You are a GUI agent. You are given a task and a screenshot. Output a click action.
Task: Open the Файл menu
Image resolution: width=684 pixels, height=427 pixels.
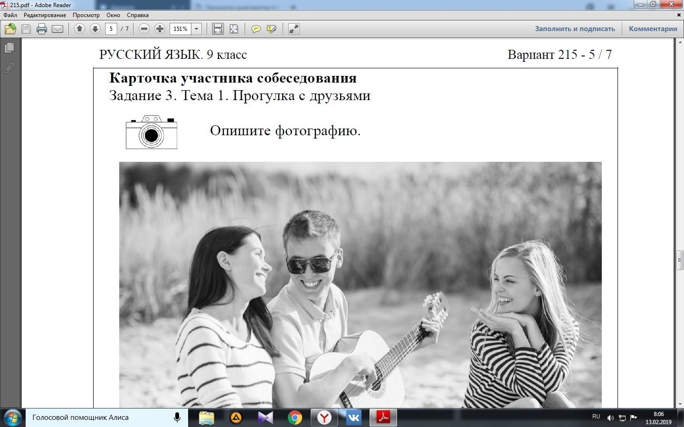coord(10,15)
